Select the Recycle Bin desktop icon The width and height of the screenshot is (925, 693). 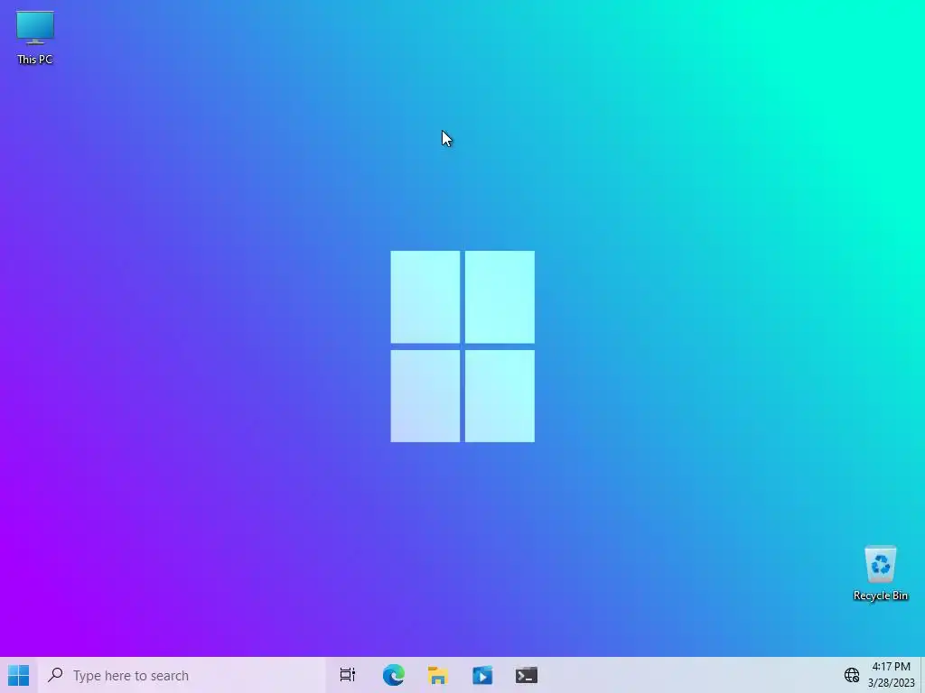pos(880,573)
